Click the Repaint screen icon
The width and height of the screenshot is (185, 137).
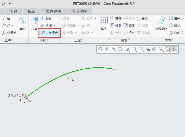(x=120, y=49)
